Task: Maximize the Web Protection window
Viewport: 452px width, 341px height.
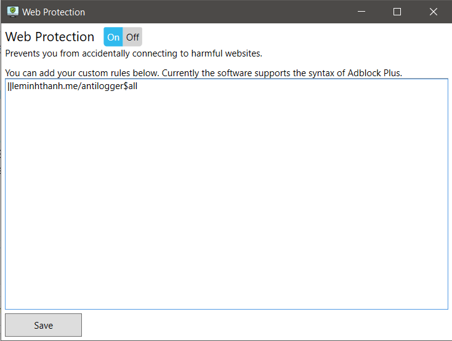Action: point(397,12)
